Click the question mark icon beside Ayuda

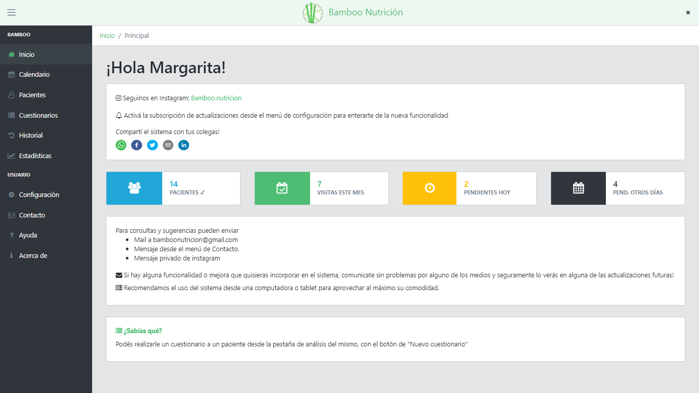coord(11,235)
